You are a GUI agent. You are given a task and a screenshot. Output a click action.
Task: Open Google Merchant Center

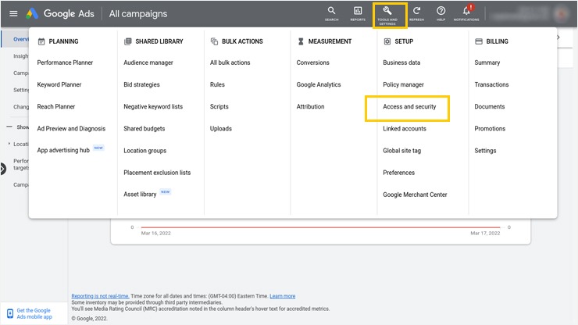(415, 195)
